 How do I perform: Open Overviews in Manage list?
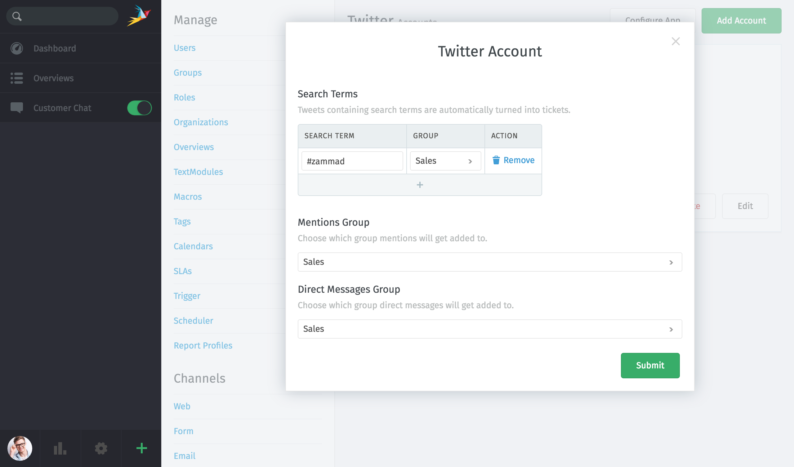click(194, 147)
